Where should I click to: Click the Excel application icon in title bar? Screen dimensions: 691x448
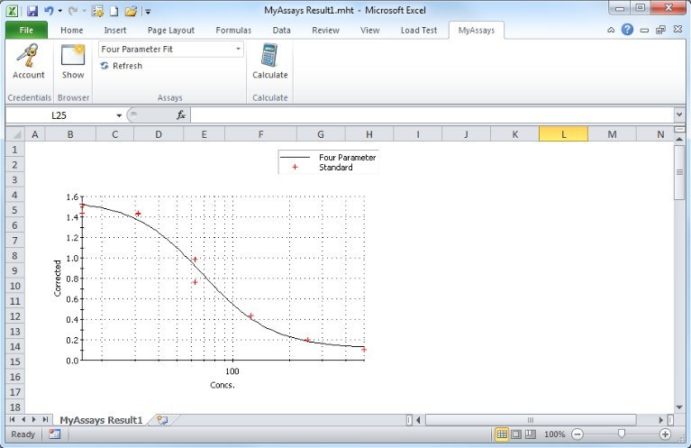tap(13, 11)
